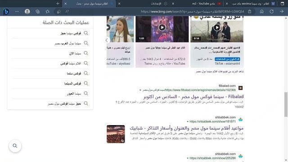This screenshot has width=288, height=162.
Task: Open the user profile avatar
Action: (x=27, y=12)
